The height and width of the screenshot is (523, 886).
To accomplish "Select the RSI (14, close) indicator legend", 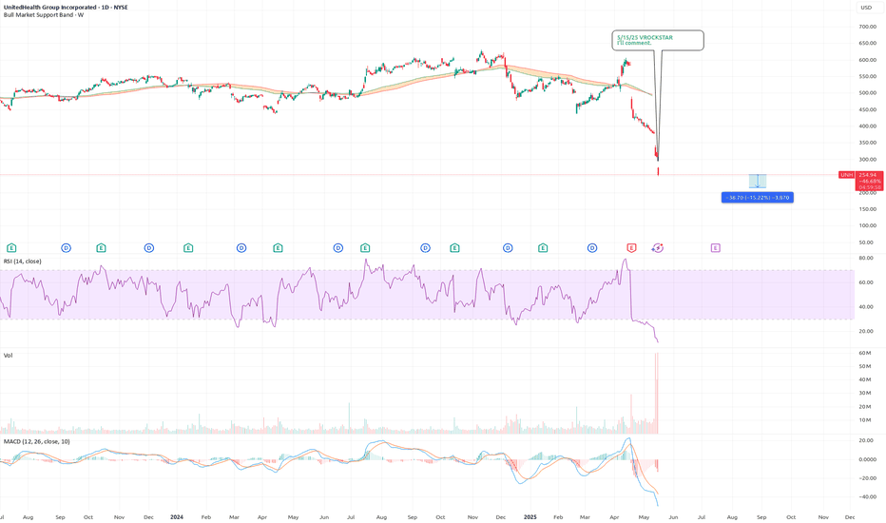I will click(23, 261).
